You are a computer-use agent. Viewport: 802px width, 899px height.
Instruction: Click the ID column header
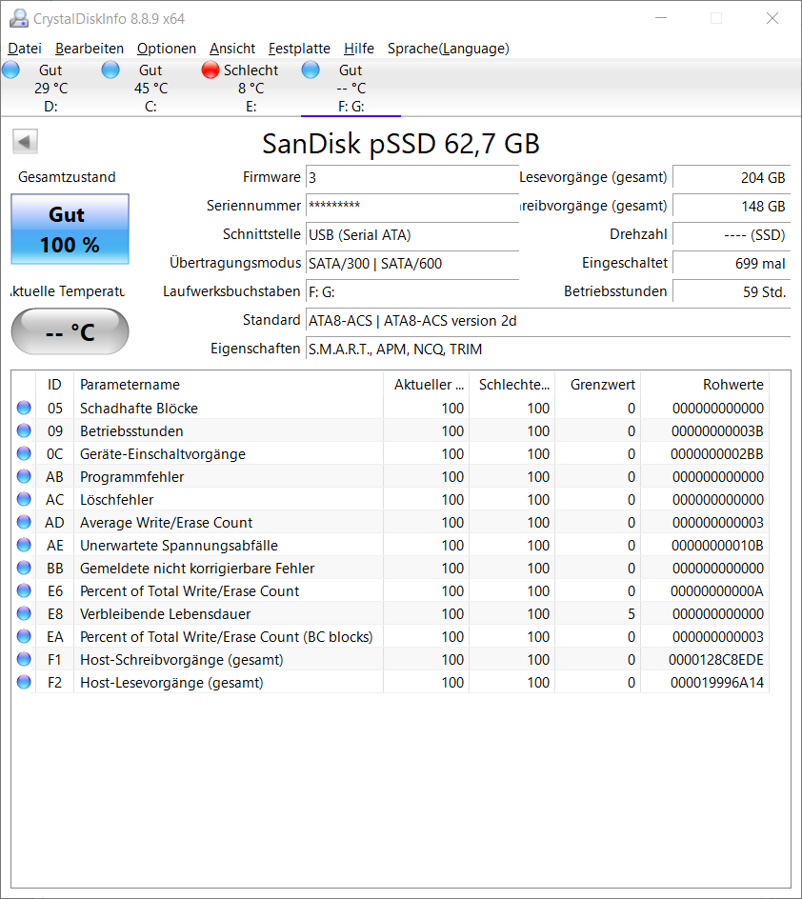[x=54, y=384]
